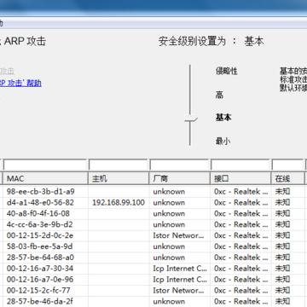Click host cell 192.168.99.100
Viewport: 307px width, 307px height.
pos(119,203)
